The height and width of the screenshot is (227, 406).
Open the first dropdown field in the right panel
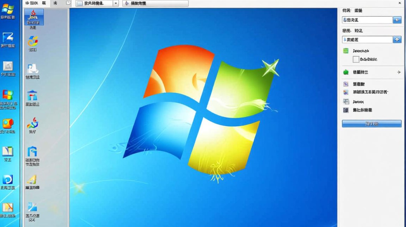(x=366, y=20)
